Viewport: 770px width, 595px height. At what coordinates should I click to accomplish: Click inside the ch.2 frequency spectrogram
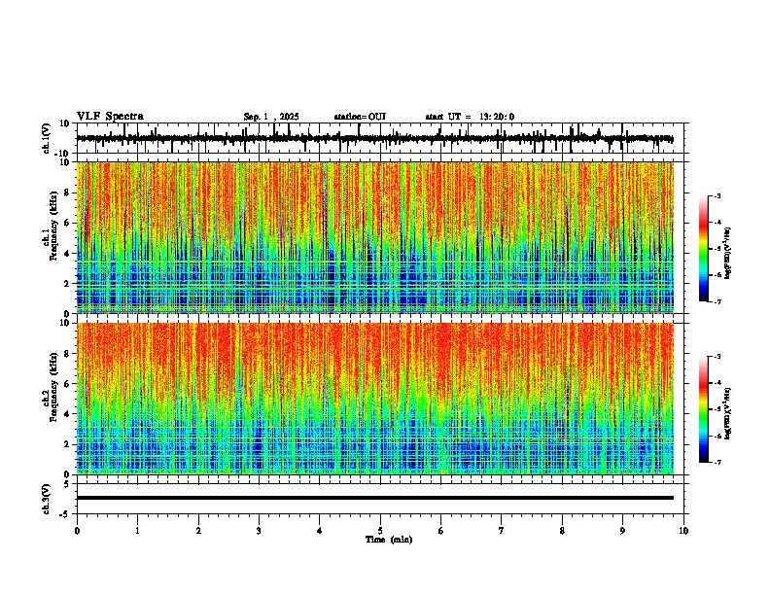(x=375, y=399)
